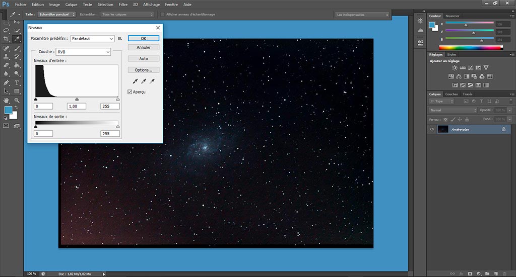Select the Eraser tool
The image size is (516, 277).
[6, 65]
